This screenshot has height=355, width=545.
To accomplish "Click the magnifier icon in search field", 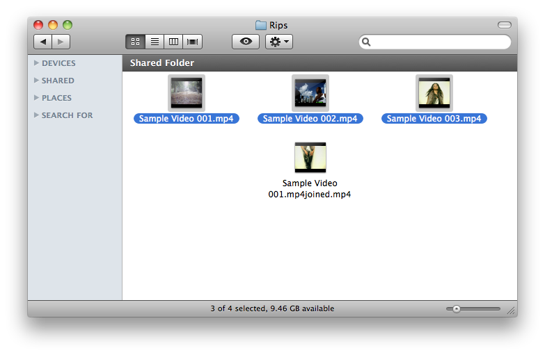I will (366, 42).
